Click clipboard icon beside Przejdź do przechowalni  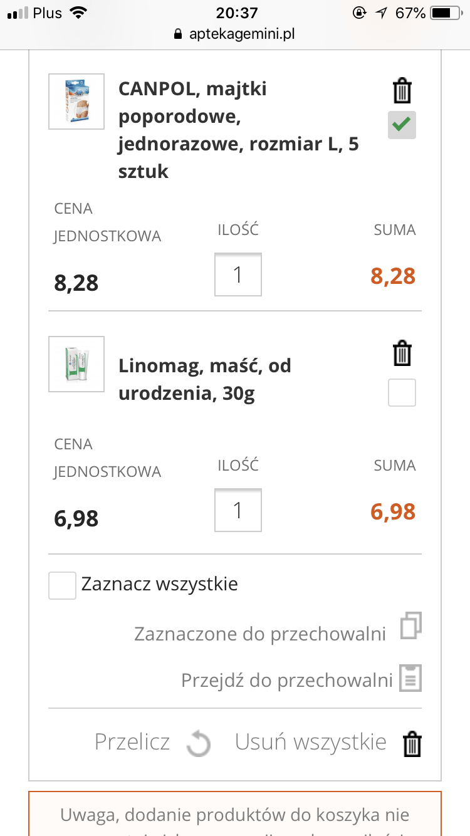[x=410, y=679]
